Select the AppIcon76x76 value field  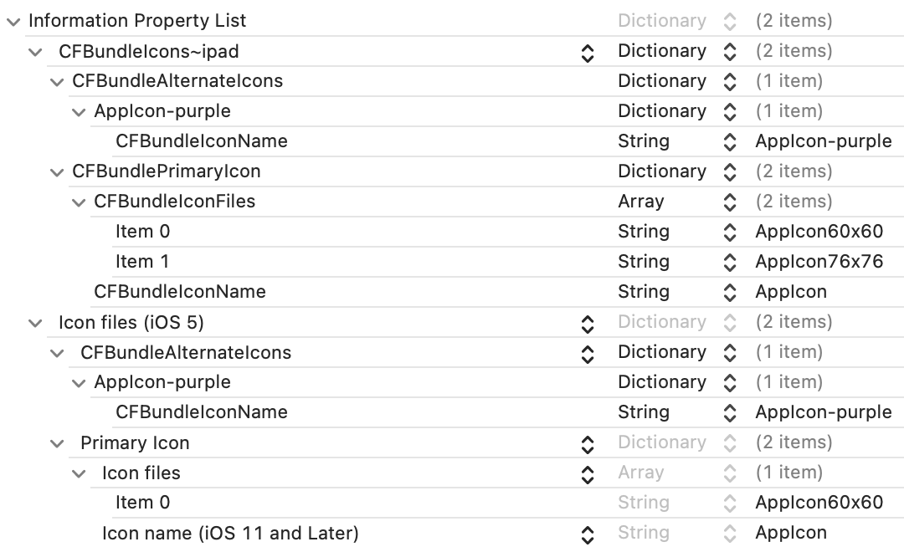pos(819,262)
